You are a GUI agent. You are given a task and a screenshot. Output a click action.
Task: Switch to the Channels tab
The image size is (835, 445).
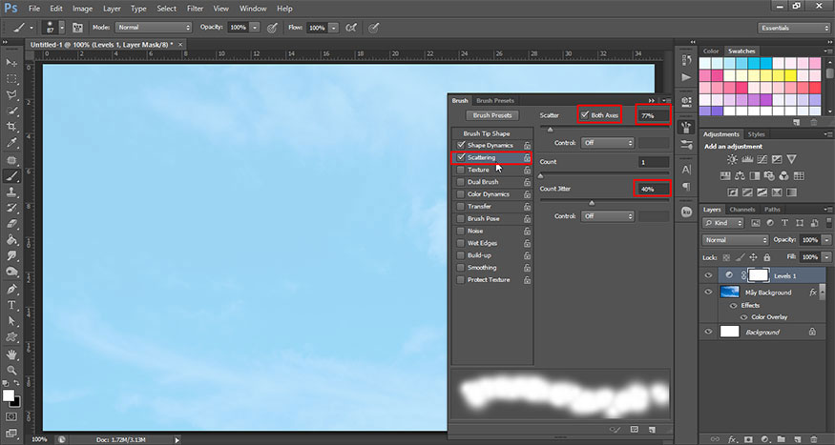click(741, 209)
